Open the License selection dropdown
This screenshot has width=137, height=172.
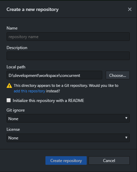pyautogui.click(x=68, y=138)
